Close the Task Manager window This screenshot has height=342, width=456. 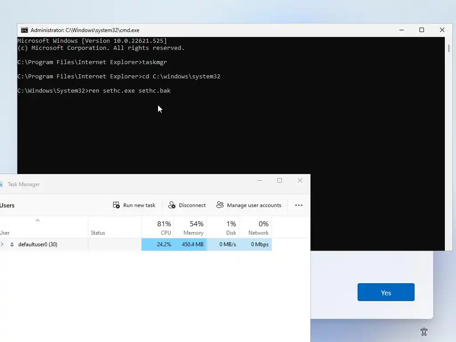300,181
